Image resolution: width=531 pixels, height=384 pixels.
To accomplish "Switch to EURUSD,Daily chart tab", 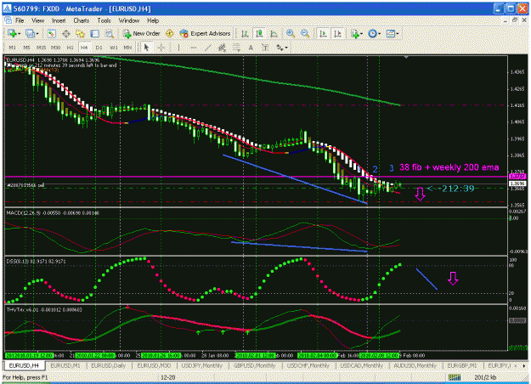I will pyautogui.click(x=109, y=365).
